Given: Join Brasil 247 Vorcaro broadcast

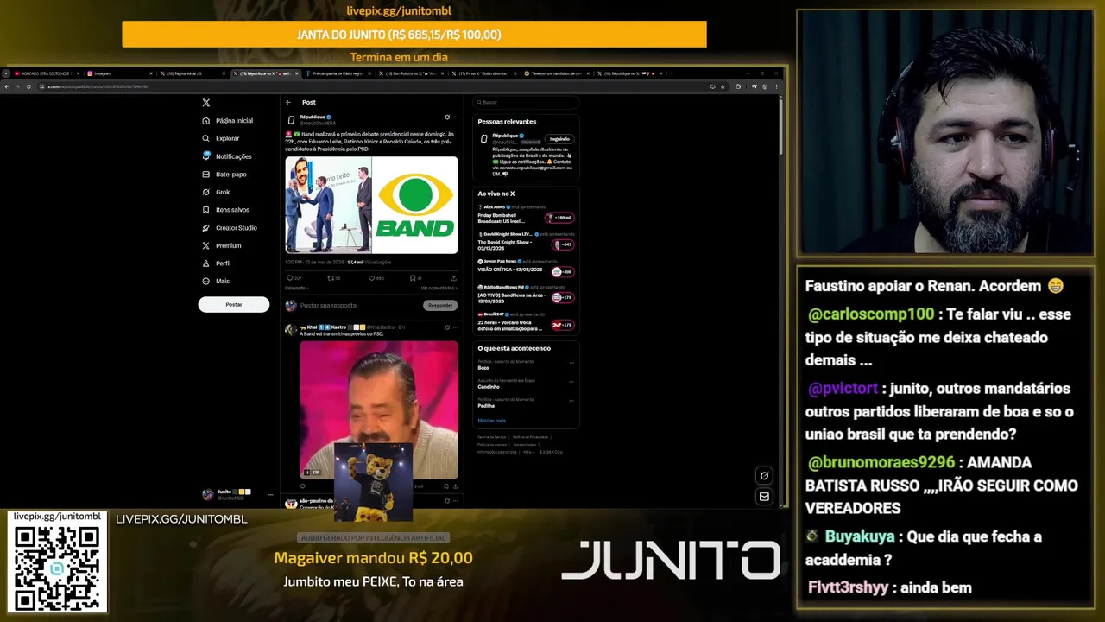Looking at the screenshot, I should pos(563,325).
